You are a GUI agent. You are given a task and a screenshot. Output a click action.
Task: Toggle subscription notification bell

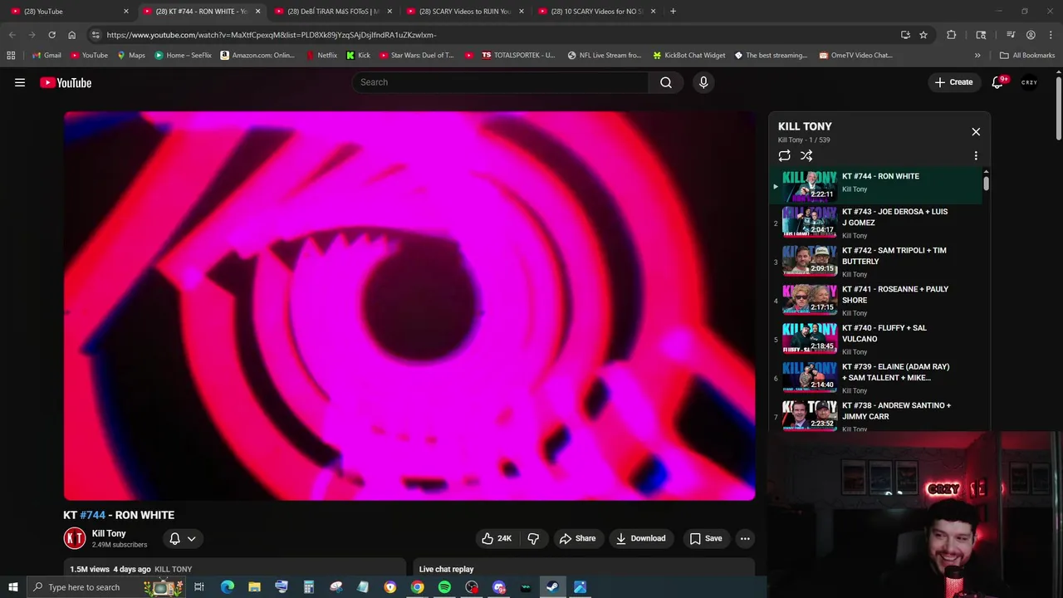pos(175,538)
